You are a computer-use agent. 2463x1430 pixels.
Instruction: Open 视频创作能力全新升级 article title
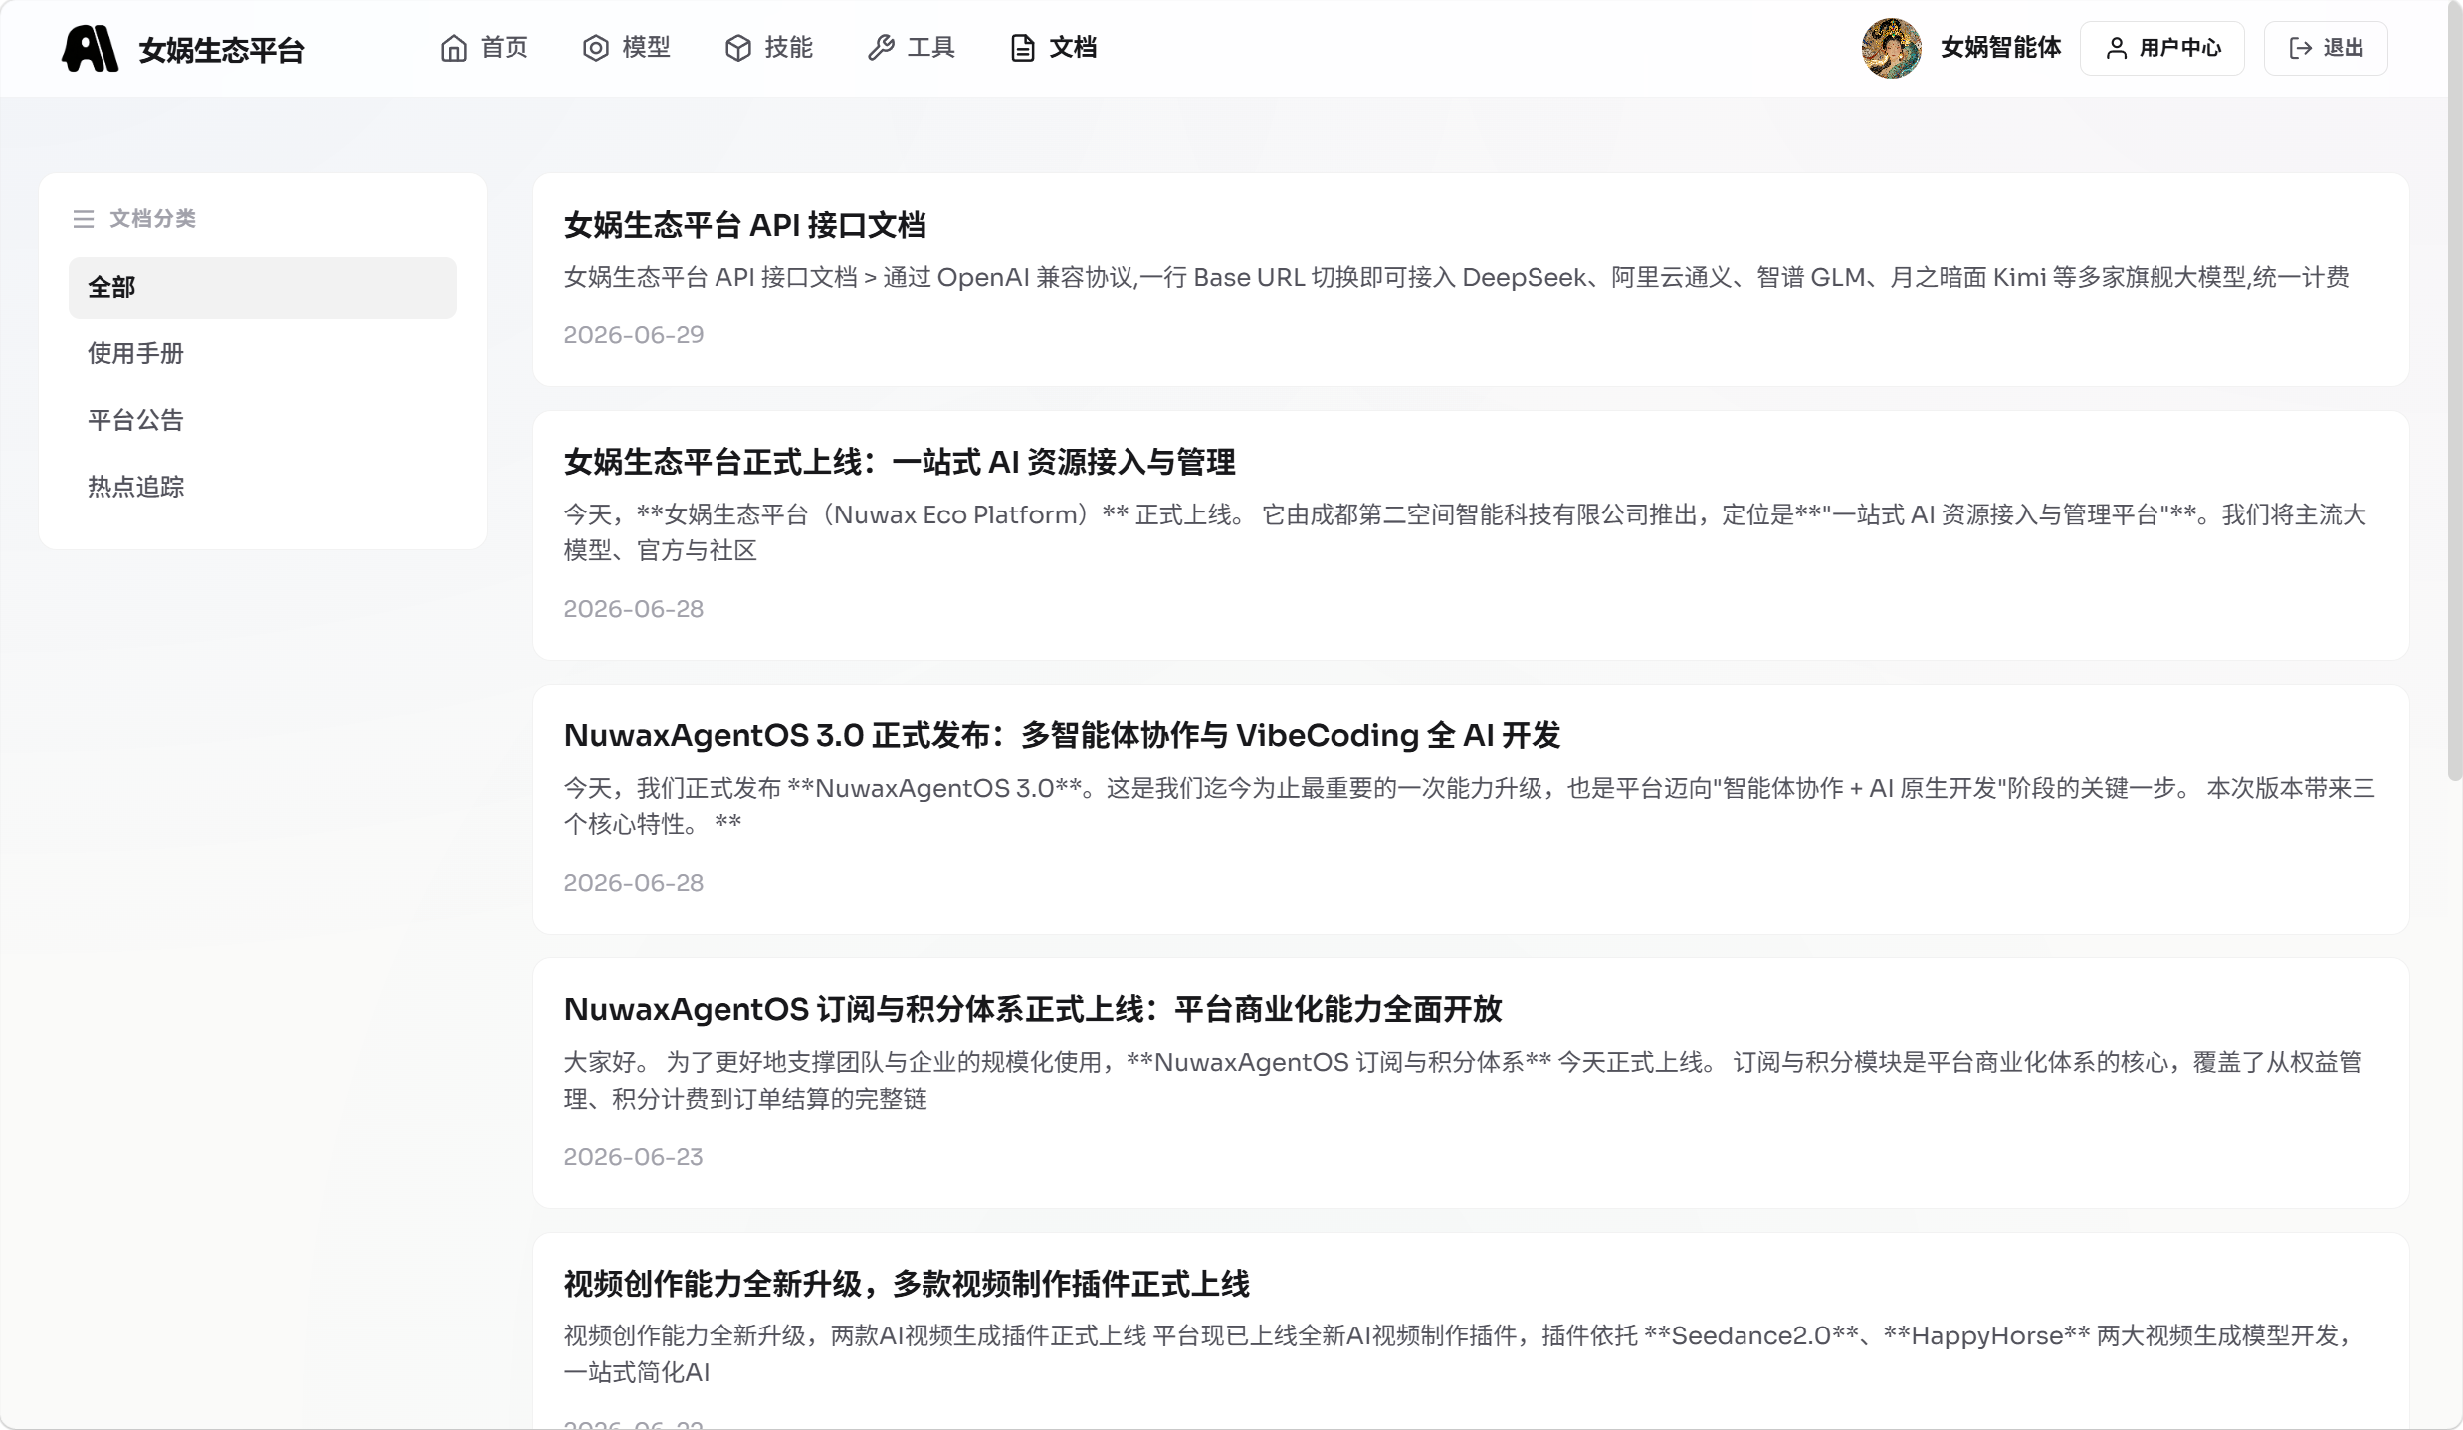[907, 1285]
